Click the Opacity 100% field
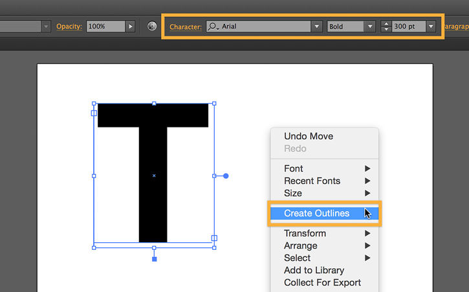 (106, 27)
